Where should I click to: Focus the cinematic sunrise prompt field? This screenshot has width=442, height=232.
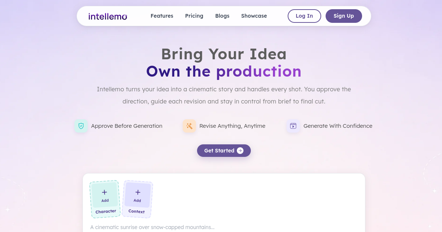[x=224, y=227]
